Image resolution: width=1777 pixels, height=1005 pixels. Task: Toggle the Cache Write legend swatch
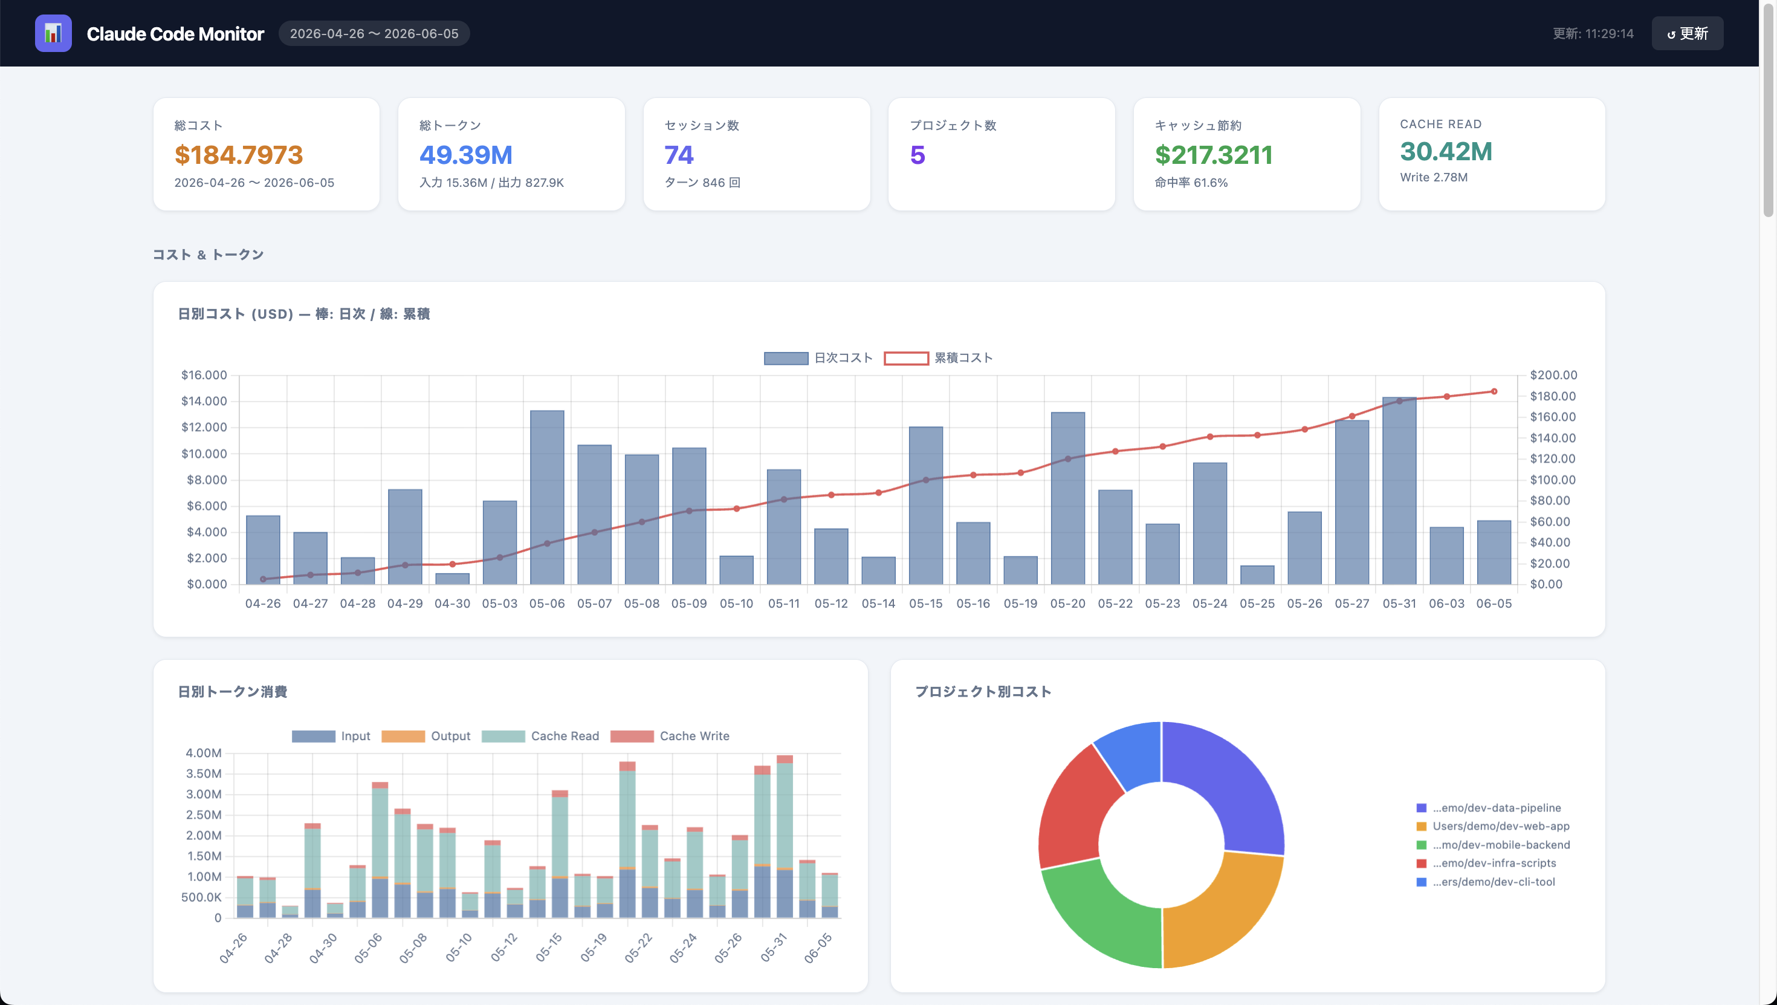click(632, 736)
